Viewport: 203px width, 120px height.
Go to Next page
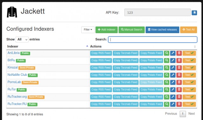tap(192, 114)
